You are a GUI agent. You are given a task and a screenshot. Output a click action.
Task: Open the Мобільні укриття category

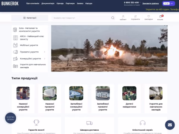coord(29,45)
